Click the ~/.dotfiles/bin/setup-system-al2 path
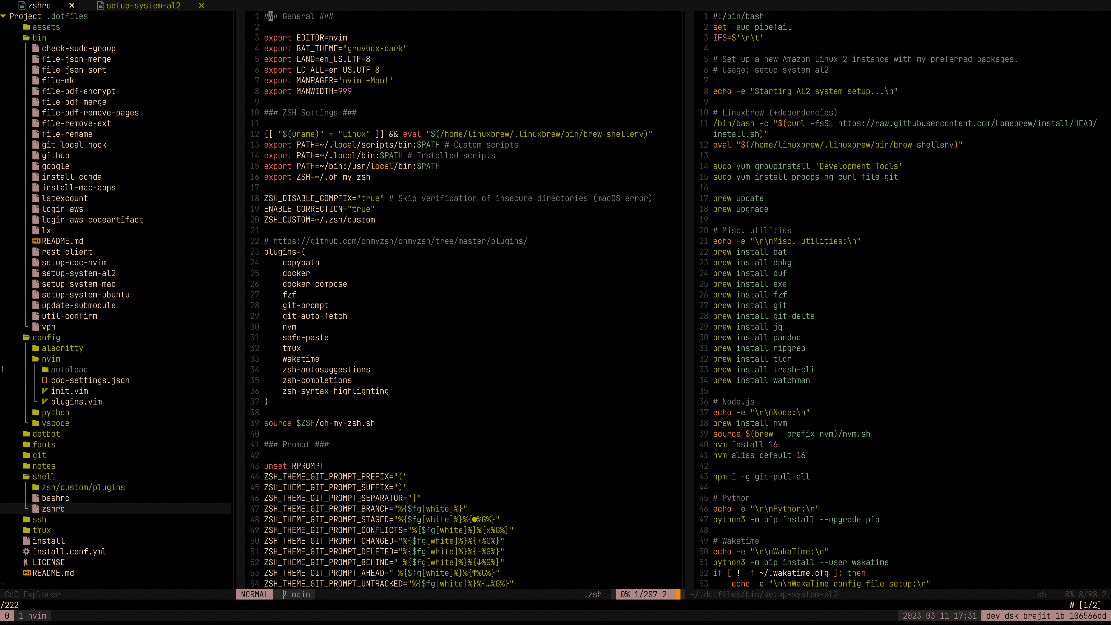The height and width of the screenshot is (625, 1111). (764, 594)
